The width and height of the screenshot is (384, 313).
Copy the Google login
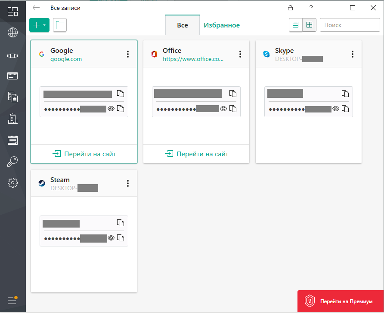coord(121,94)
